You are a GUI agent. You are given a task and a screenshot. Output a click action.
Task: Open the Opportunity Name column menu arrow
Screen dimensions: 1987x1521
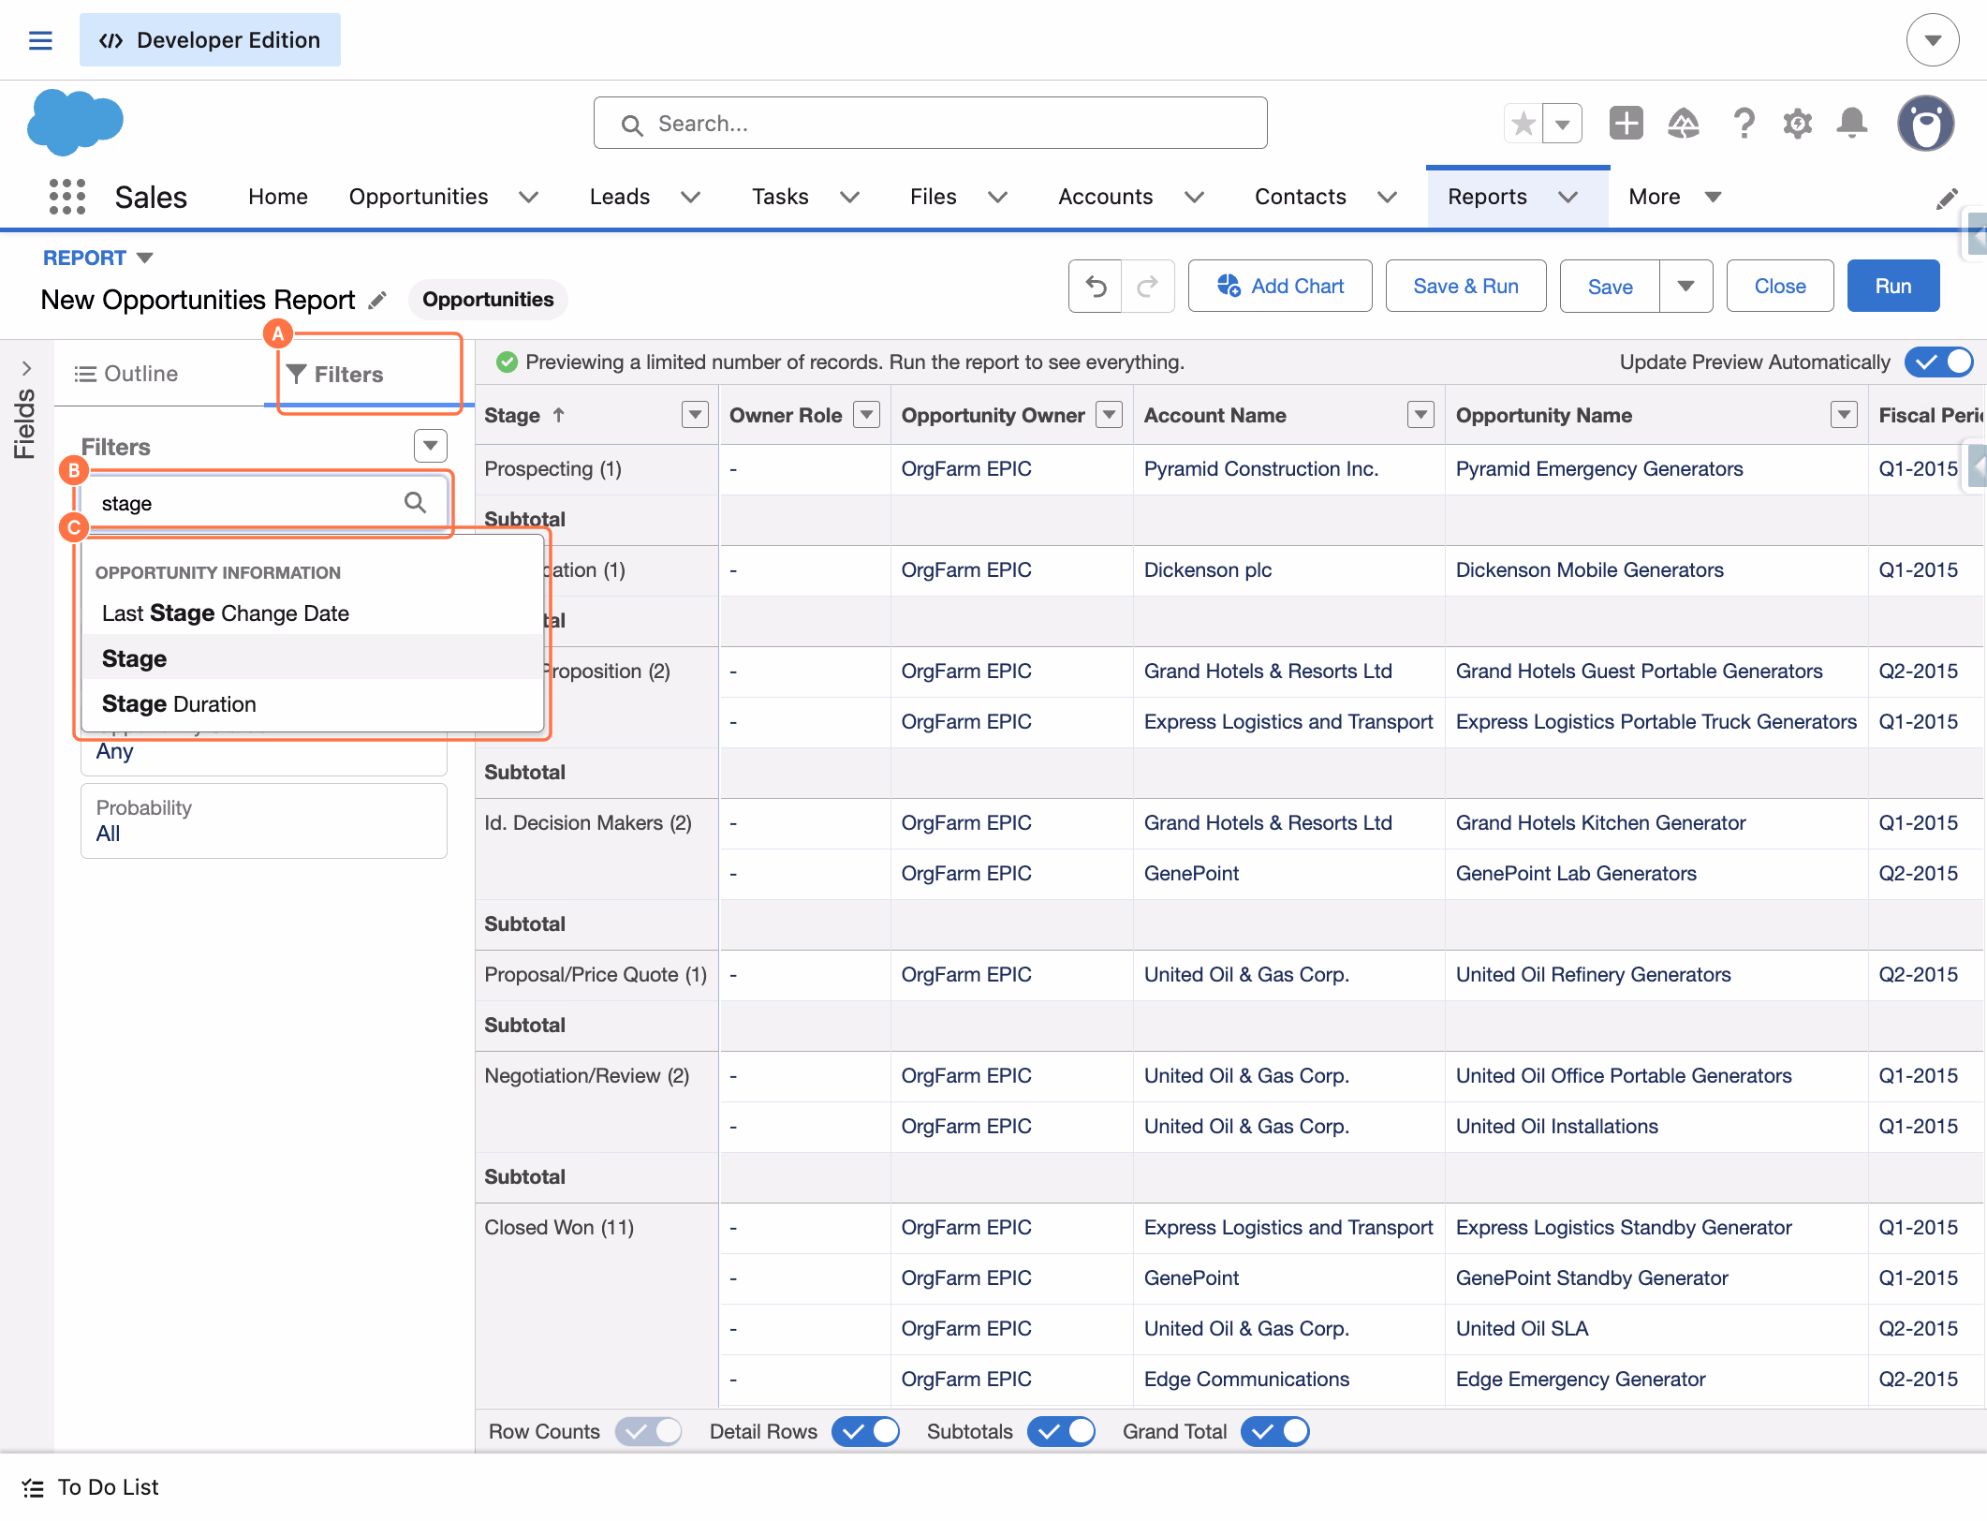pos(1845,415)
